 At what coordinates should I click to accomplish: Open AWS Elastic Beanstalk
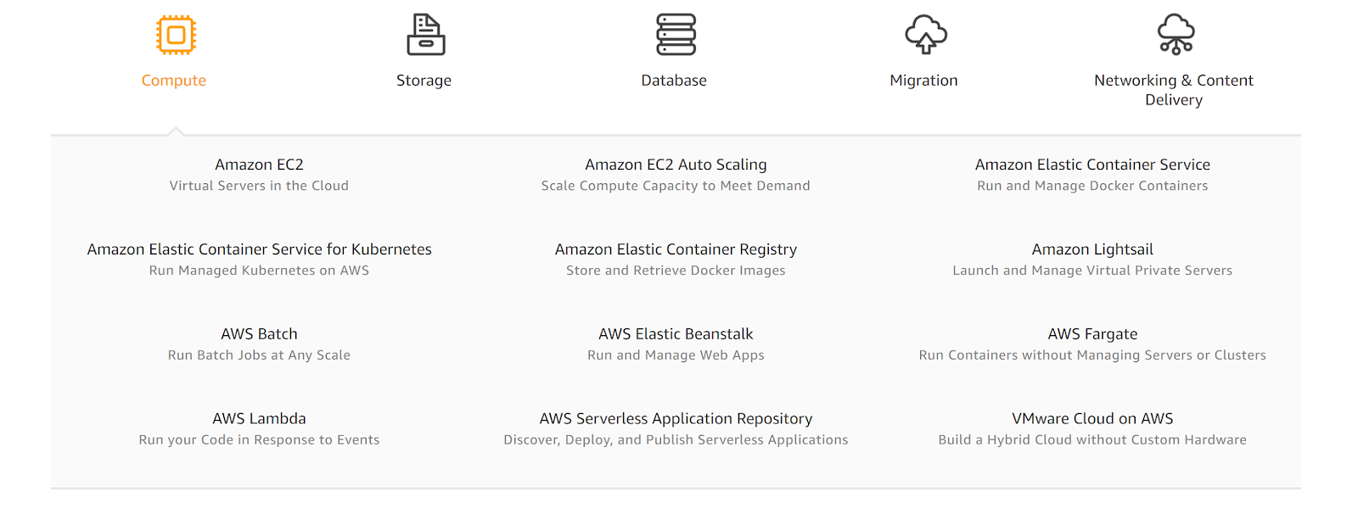tap(675, 333)
